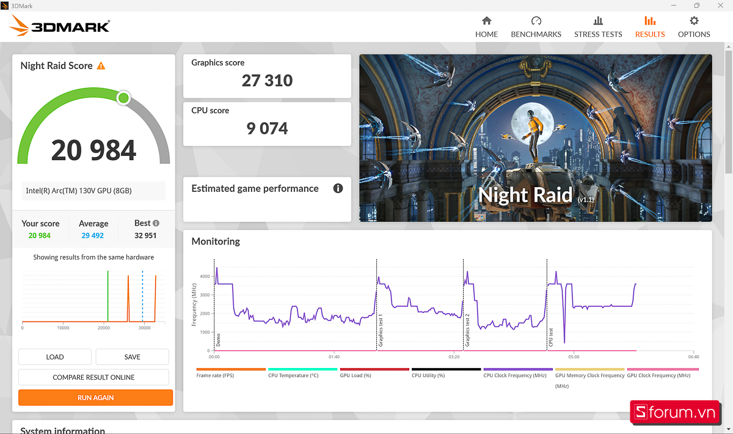Go to the Home tab
The image size is (733, 434).
486,27
